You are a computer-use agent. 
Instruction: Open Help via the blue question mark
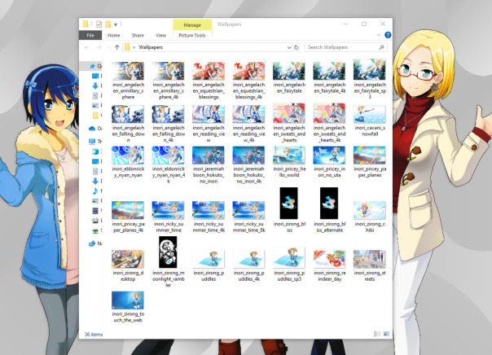[388, 36]
